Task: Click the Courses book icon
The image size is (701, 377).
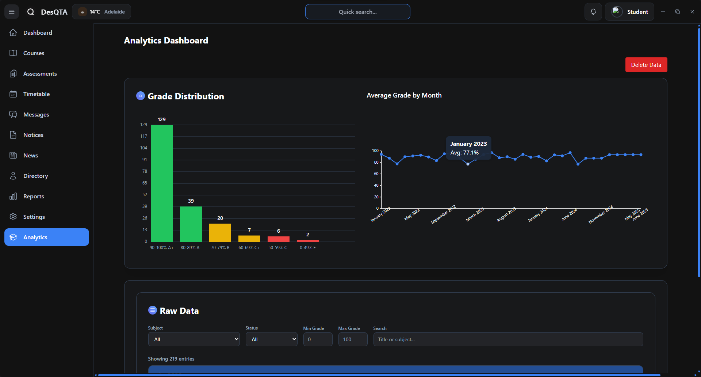Action: click(13, 53)
